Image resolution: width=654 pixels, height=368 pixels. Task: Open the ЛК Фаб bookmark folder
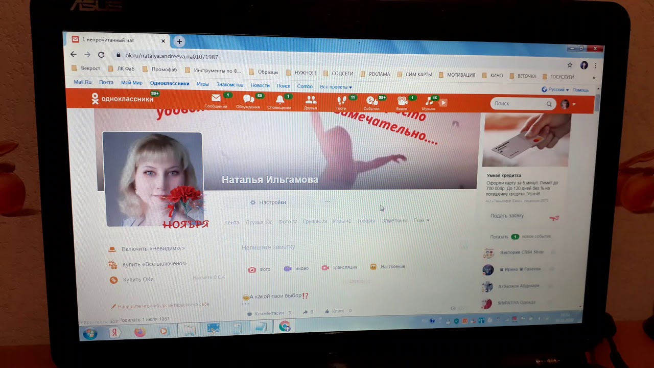[x=121, y=68]
